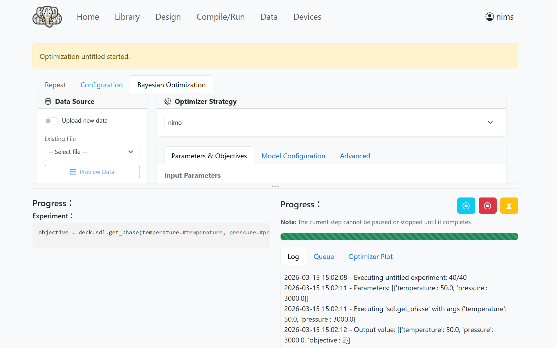The width and height of the screenshot is (557, 348).
Task: Stop the optimization with red button
Action: point(487,206)
